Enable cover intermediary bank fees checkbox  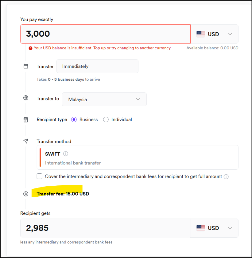coord(39,176)
